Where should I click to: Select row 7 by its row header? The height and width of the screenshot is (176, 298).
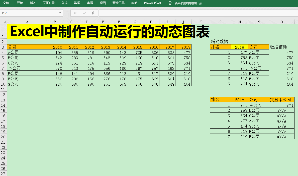click(3, 68)
